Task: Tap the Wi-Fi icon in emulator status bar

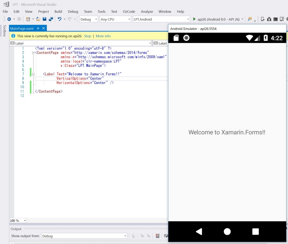Action: tap(249, 38)
